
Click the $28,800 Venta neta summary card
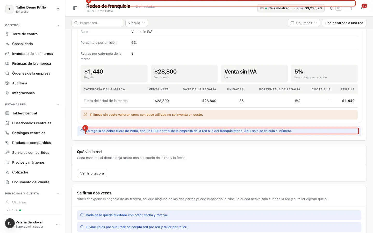[184, 74]
